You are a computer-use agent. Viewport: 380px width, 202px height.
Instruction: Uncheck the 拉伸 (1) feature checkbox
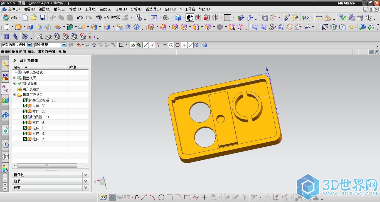25,106
